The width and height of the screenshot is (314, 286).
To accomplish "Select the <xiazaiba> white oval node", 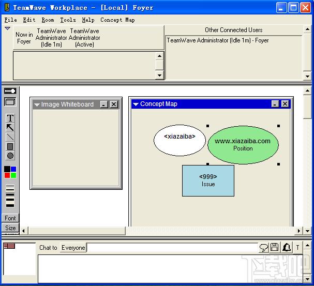I will [180, 140].
